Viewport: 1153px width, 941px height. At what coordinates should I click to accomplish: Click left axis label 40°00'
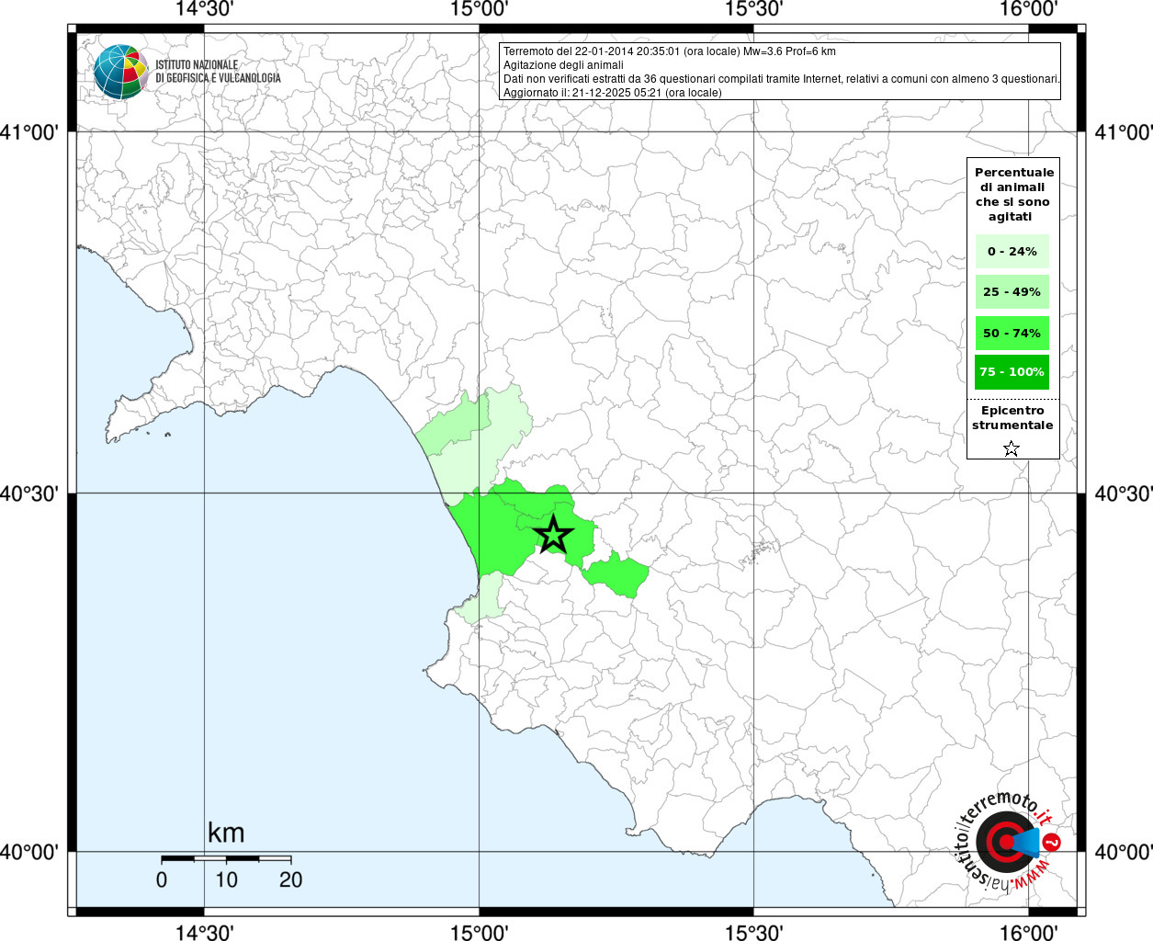(29, 852)
